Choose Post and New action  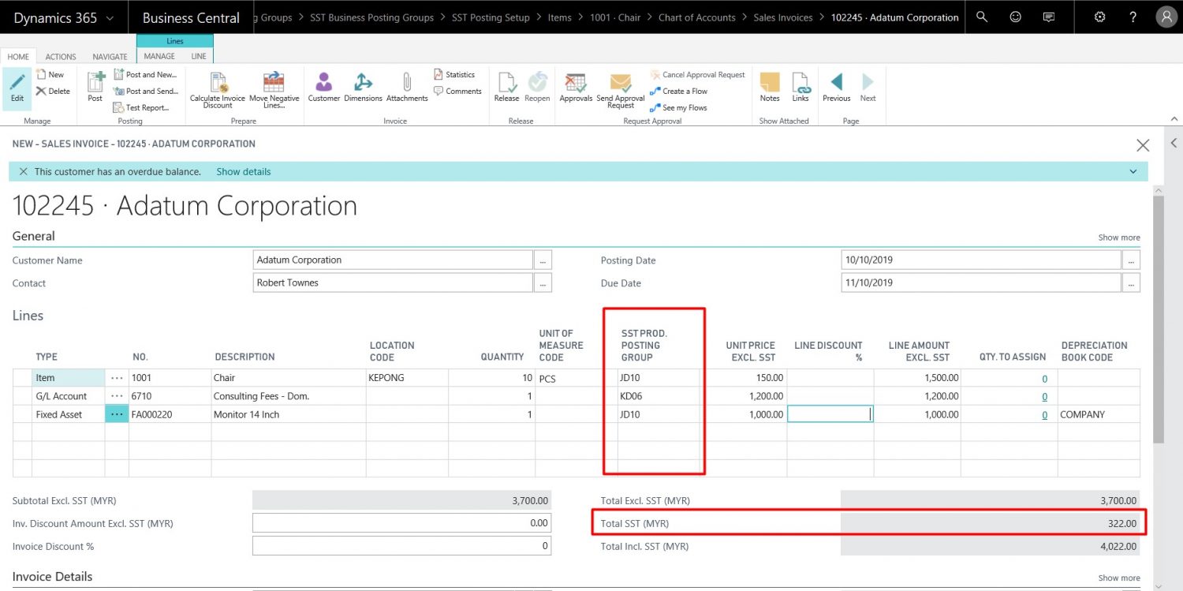[x=145, y=75]
